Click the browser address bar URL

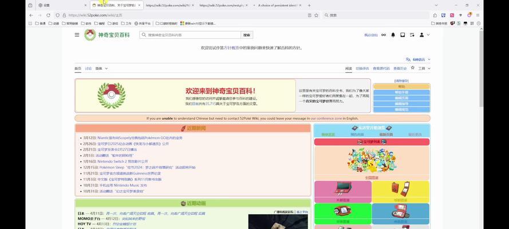(96, 15)
